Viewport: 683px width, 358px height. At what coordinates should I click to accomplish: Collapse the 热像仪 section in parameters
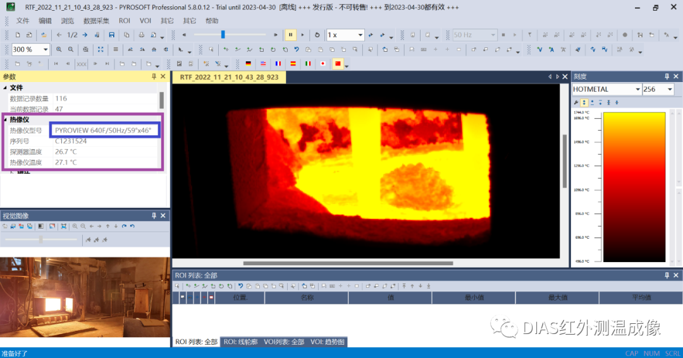click(5, 119)
